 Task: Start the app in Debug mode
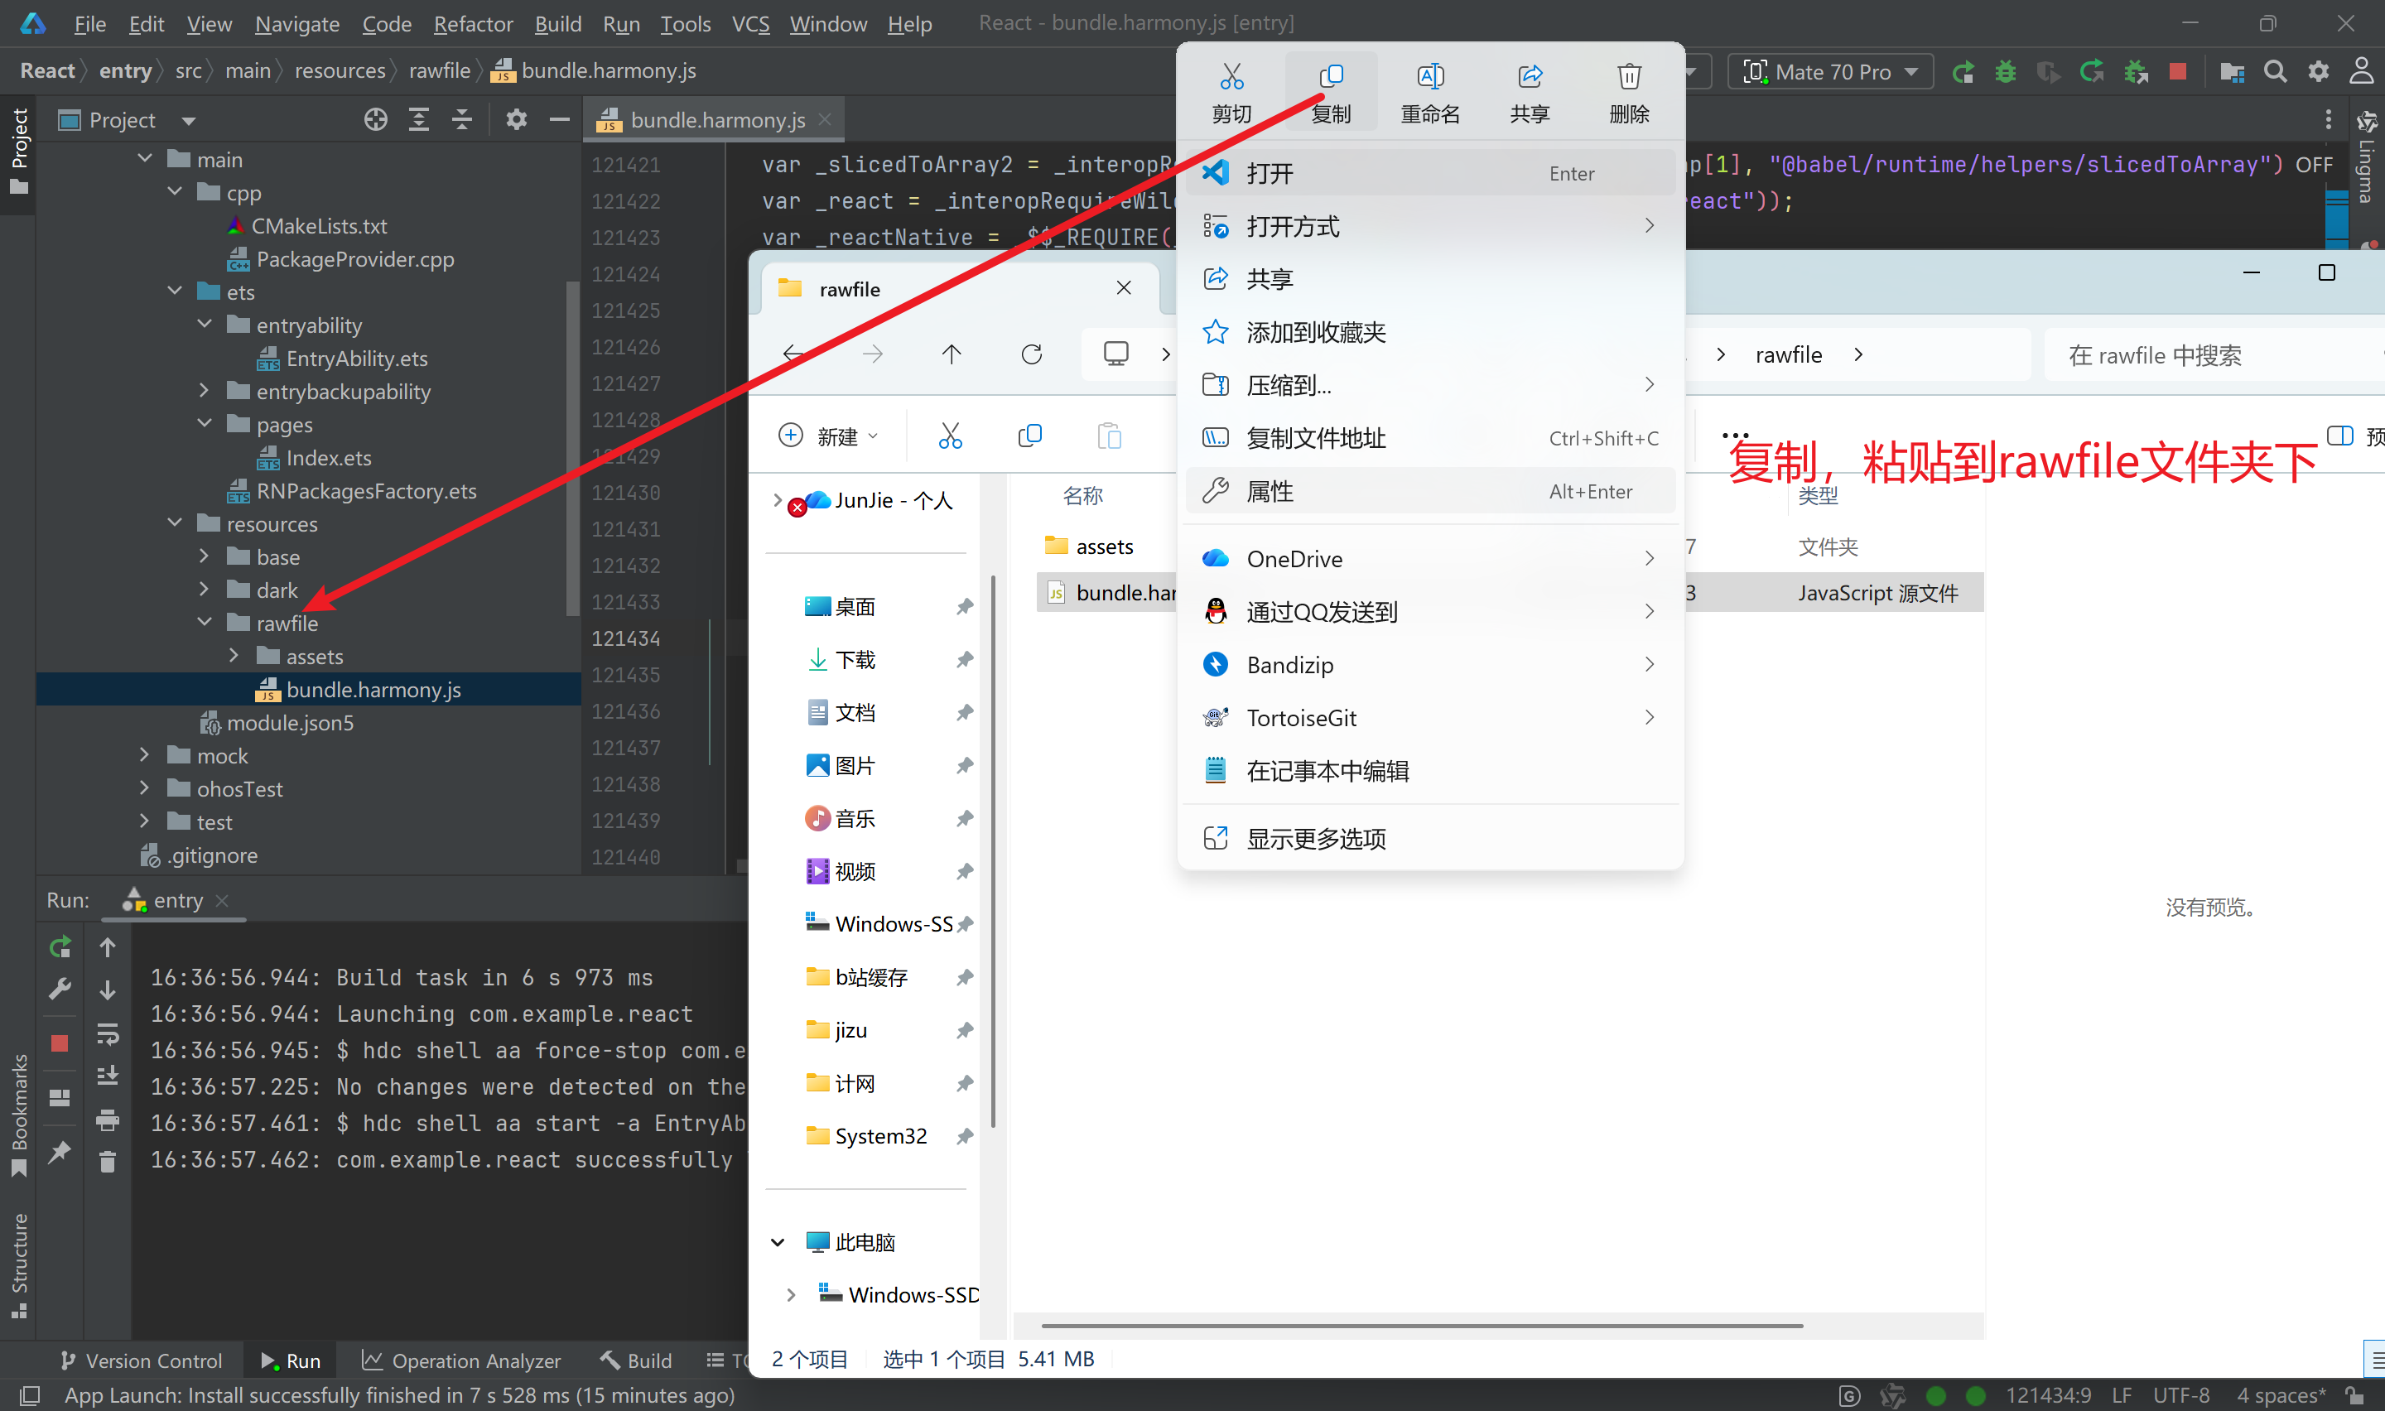(x=2006, y=70)
